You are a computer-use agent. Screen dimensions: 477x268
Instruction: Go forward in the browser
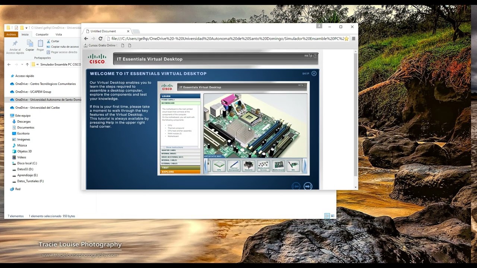tap(93, 38)
